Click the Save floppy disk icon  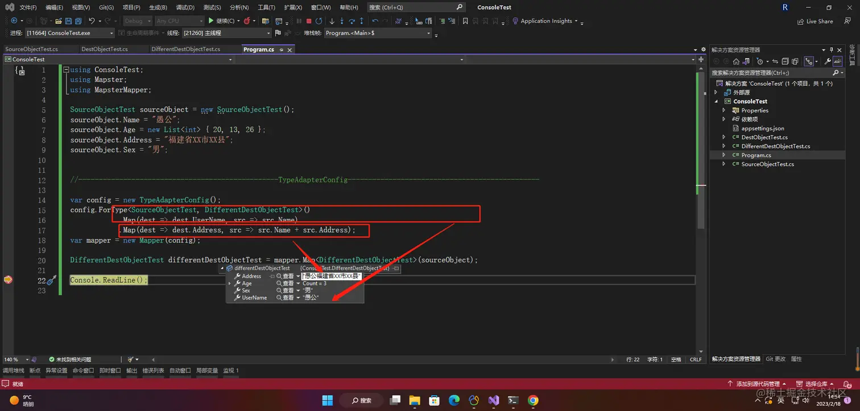[x=68, y=21]
